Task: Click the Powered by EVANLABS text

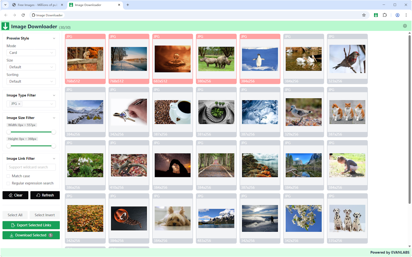Action: 389,253
